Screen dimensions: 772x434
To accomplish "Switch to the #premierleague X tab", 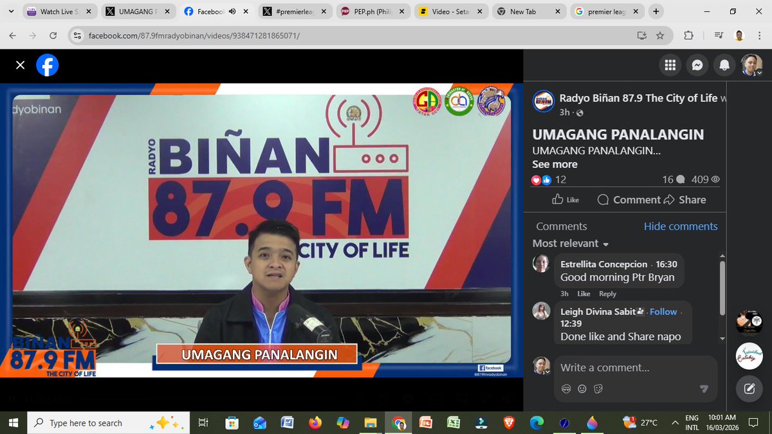I will click(295, 12).
